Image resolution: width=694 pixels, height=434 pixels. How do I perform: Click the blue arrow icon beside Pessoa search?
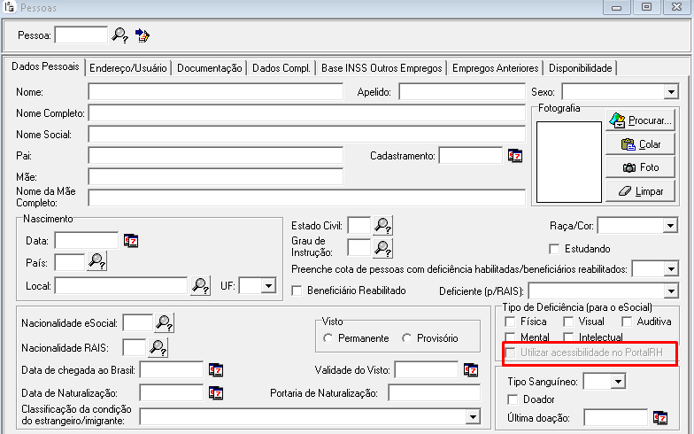point(143,35)
